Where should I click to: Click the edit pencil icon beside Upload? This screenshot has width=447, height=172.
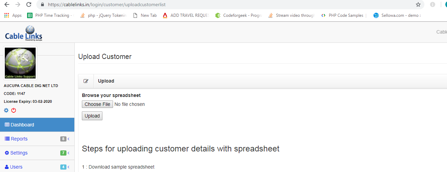pos(86,81)
